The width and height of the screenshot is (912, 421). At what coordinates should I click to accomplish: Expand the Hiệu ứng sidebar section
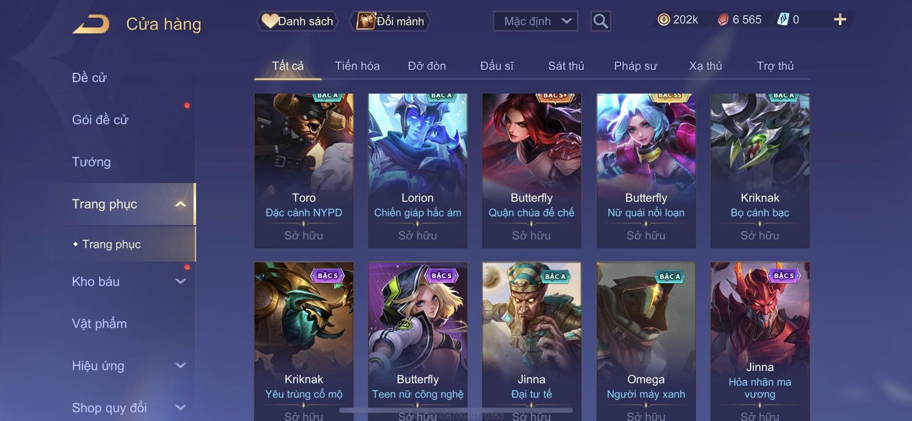click(x=180, y=365)
